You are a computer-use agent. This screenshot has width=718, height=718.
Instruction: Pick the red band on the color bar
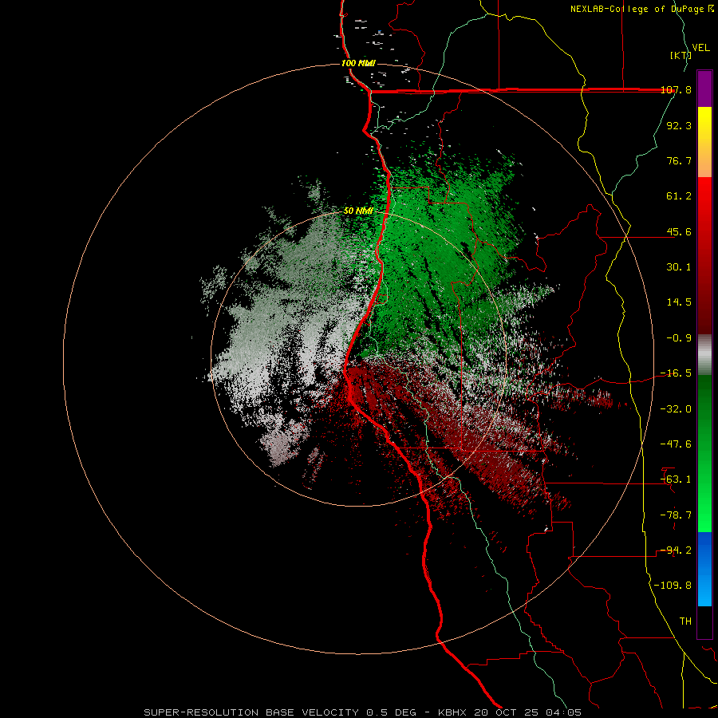click(704, 255)
